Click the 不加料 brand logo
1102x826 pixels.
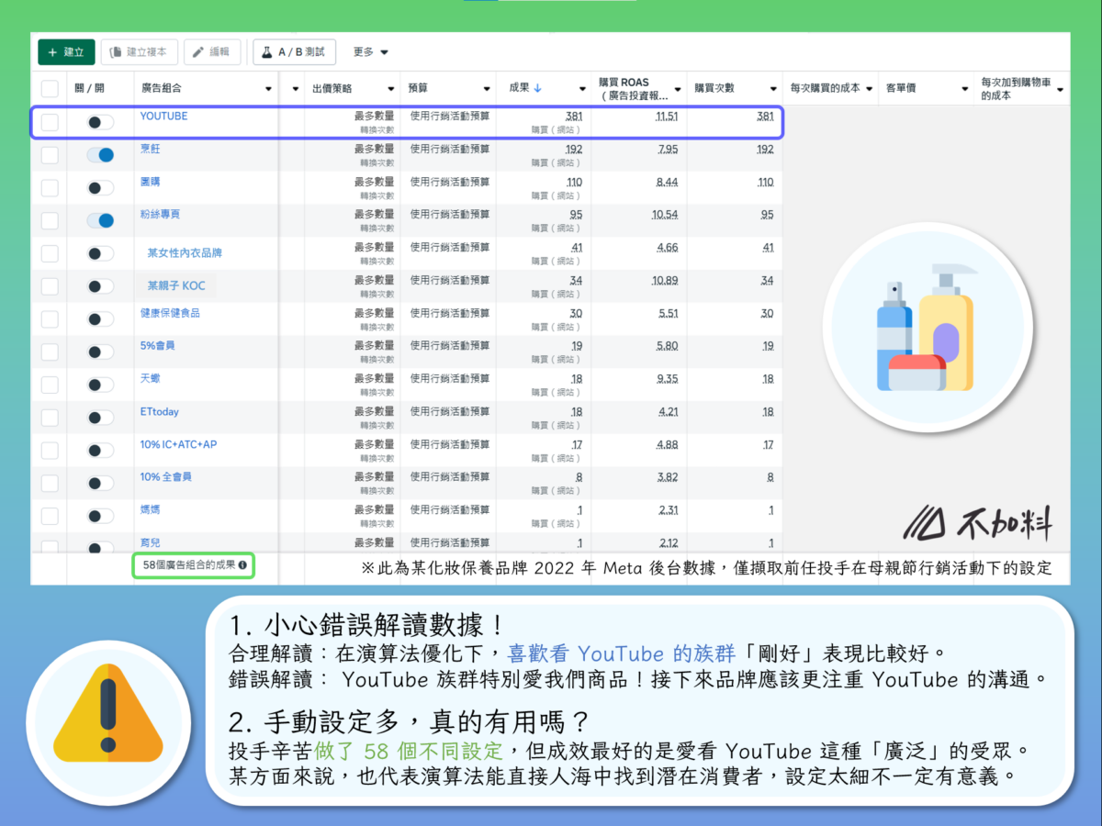977,522
